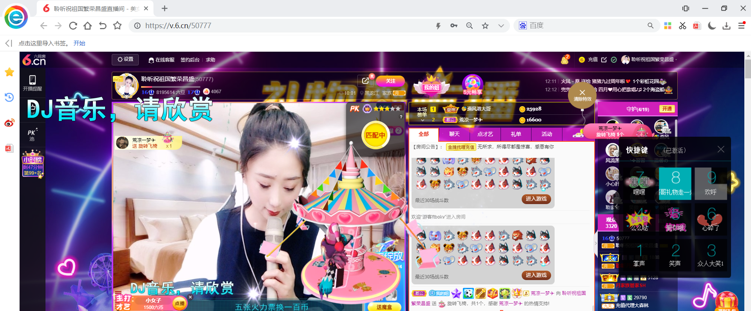751x311 pixels.
Task: Switch to the 礼单 gift list tab
Action: [516, 134]
